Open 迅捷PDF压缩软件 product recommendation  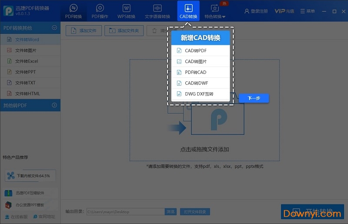pyautogui.click(x=30, y=193)
